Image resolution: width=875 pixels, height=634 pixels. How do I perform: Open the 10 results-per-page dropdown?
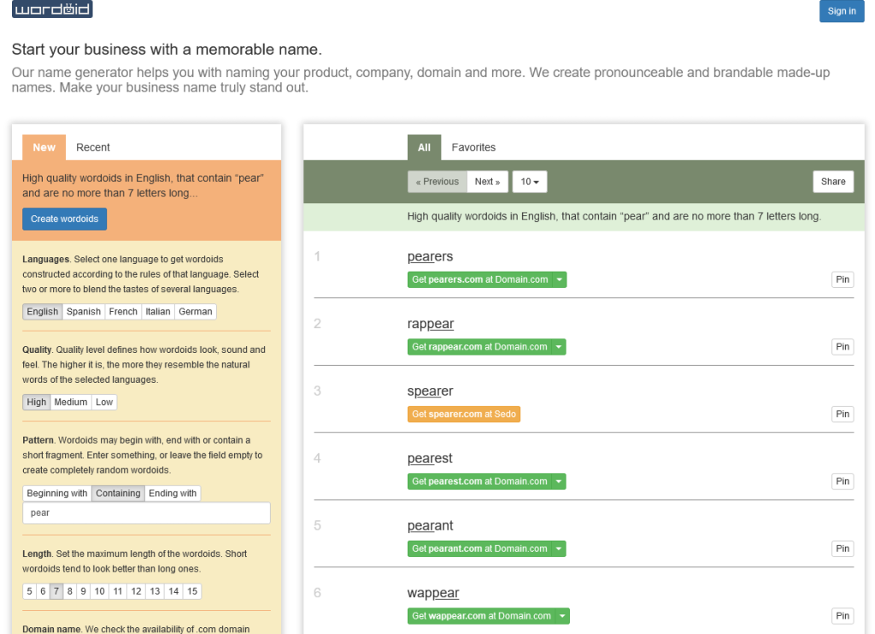tap(530, 182)
